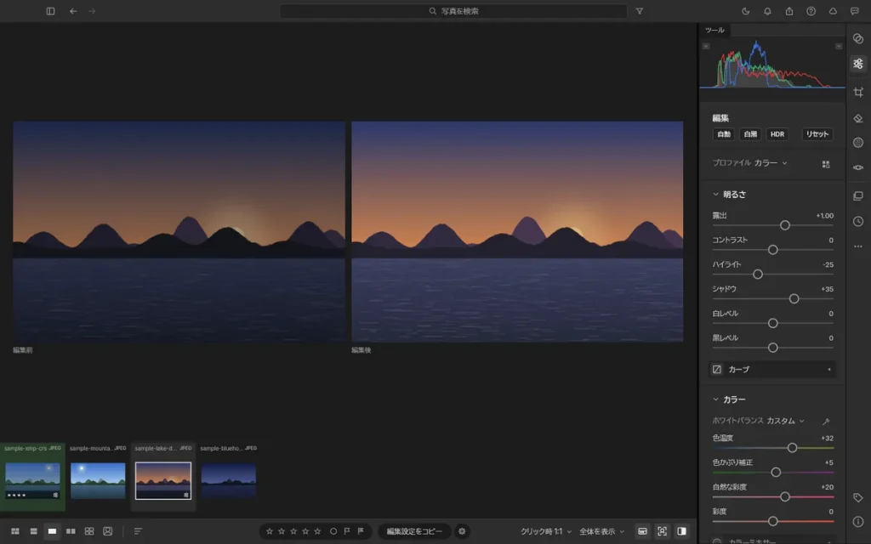This screenshot has width=871, height=544.
Task: Open the Versions panel icon
Action: pos(857,196)
